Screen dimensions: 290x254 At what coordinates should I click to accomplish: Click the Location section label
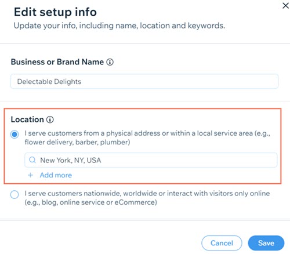pyautogui.click(x=27, y=119)
